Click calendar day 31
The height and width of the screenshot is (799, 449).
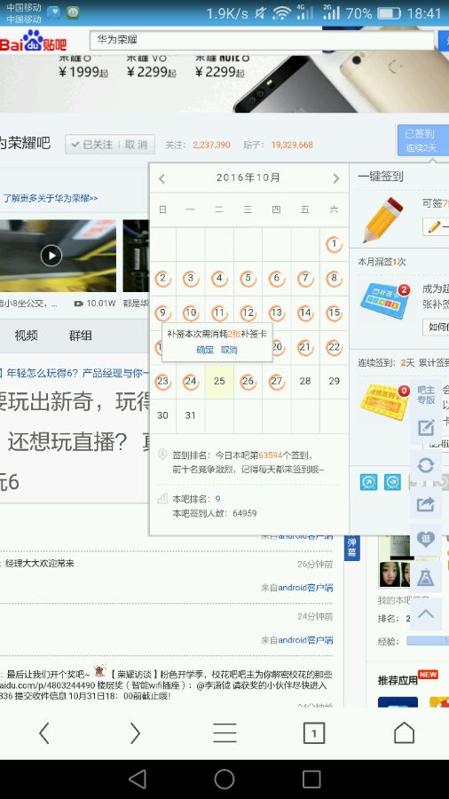[191, 415]
